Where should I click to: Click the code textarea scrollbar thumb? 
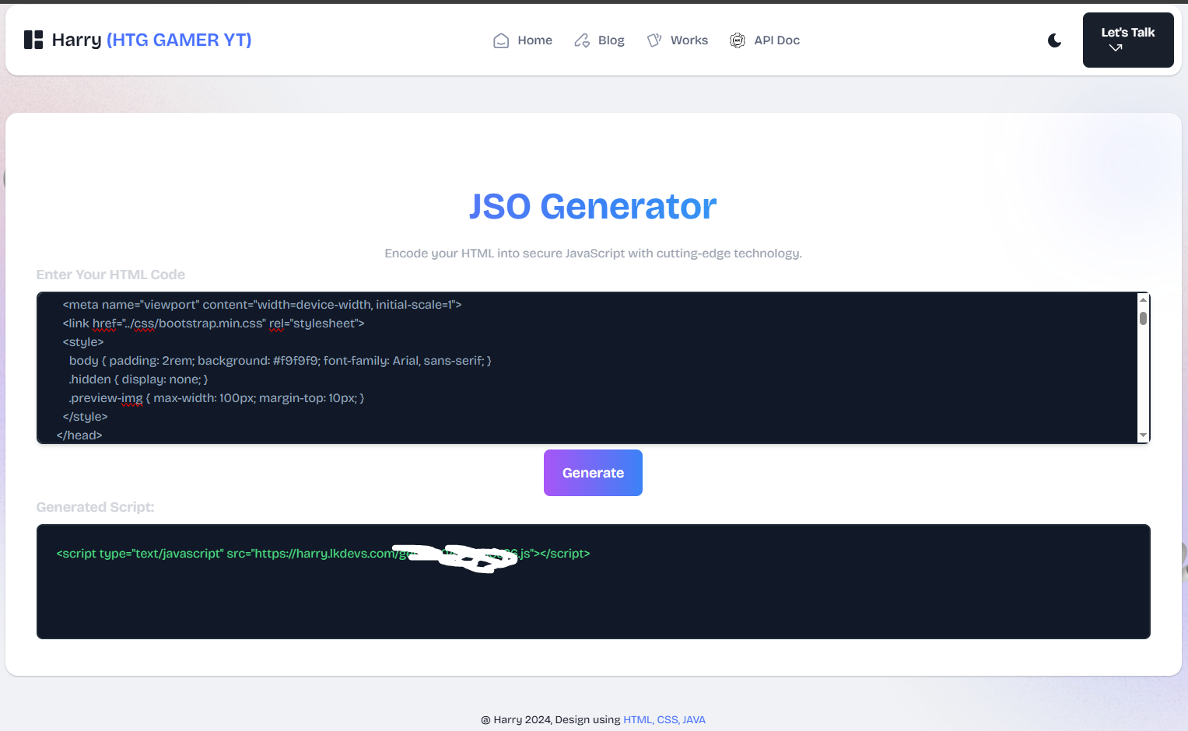coord(1143,318)
